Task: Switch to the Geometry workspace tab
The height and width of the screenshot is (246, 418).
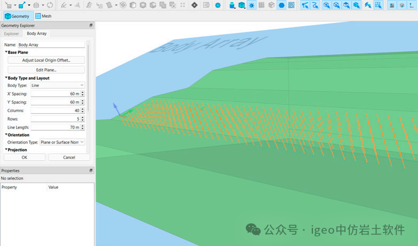Action: tap(18, 16)
